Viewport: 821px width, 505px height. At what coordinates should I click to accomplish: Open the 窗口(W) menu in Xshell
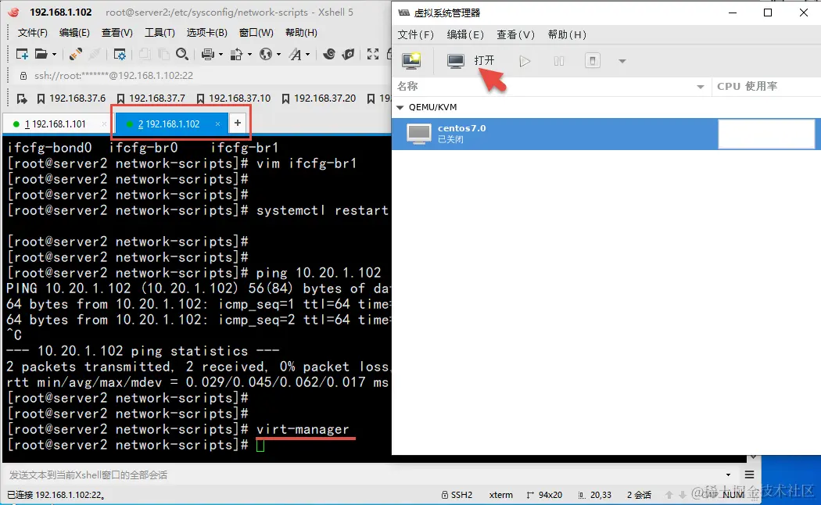pos(256,33)
